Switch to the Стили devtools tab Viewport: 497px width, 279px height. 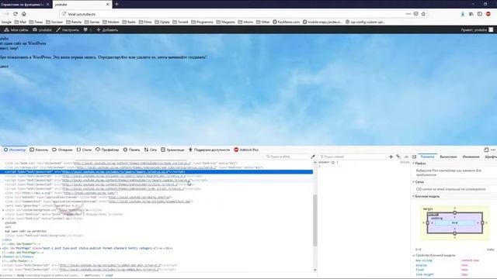[84, 150]
